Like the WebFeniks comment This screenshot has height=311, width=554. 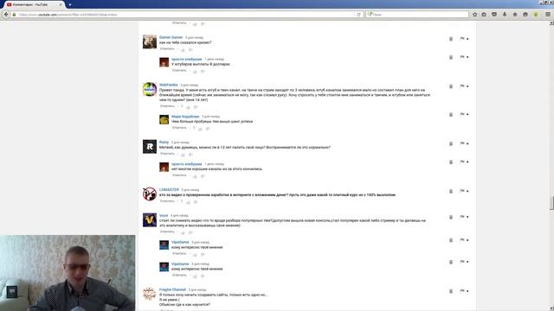[189, 107]
